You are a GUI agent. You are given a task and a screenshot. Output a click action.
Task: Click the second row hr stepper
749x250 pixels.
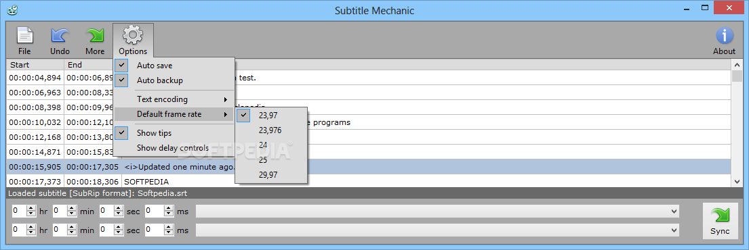[x=32, y=230]
